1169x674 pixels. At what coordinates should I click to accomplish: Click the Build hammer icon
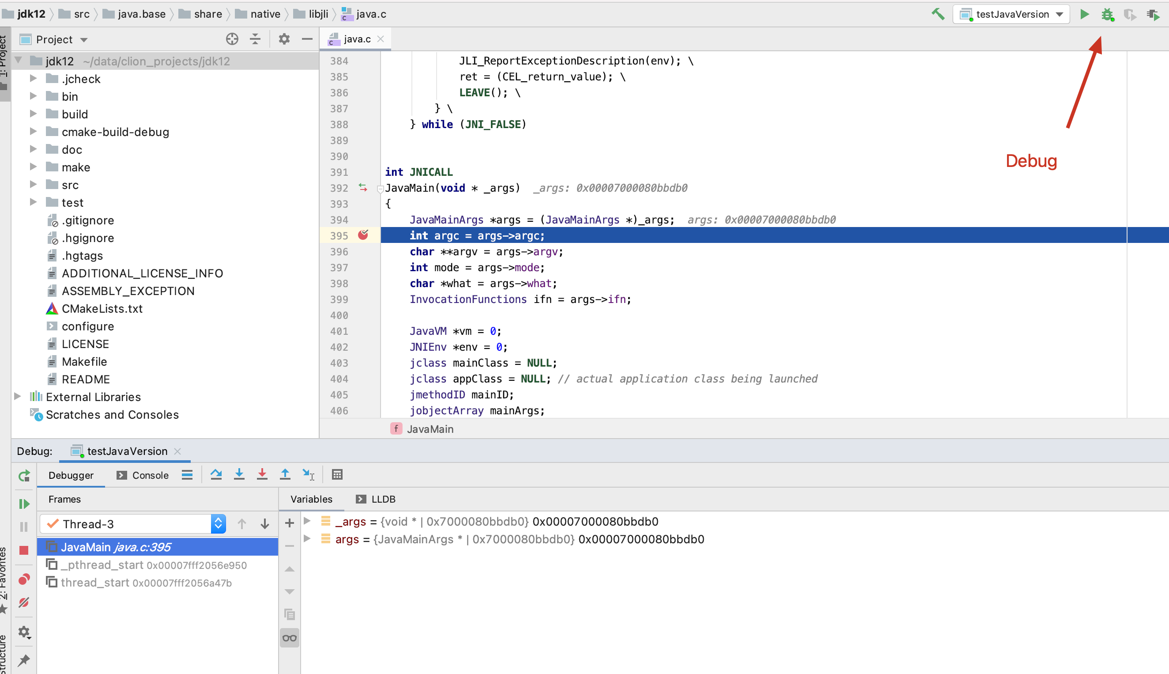(x=938, y=14)
